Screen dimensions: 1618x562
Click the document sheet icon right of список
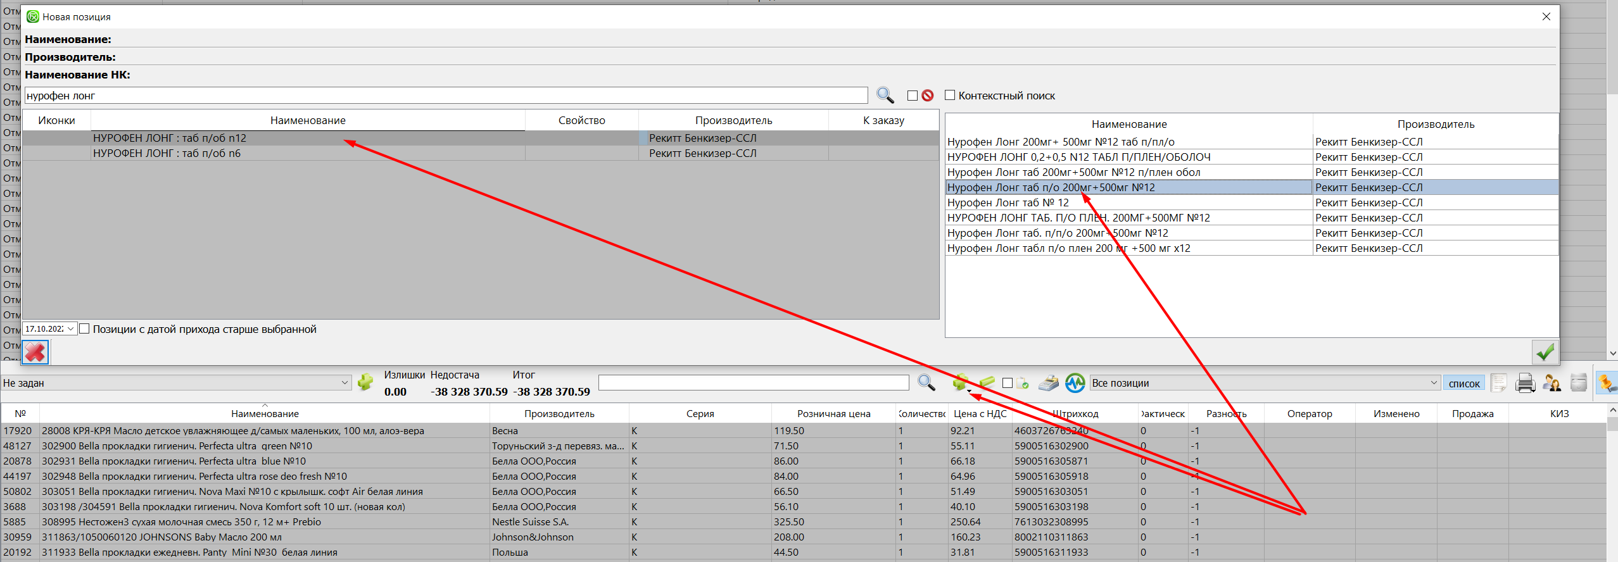click(1499, 382)
